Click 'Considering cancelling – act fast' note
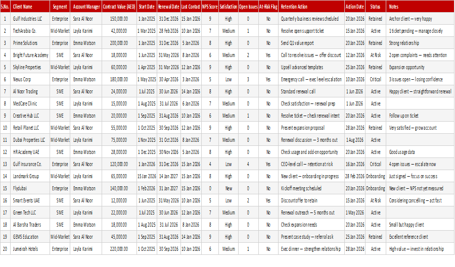 420,200
